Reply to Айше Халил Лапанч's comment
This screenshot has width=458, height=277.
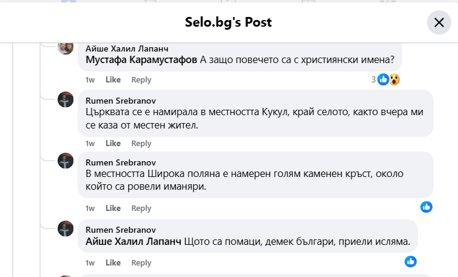(x=141, y=79)
